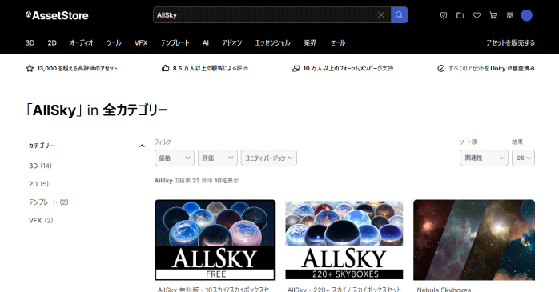This screenshot has height=292, width=559.
Task: Open the folder icon in header
Action: pyautogui.click(x=460, y=15)
